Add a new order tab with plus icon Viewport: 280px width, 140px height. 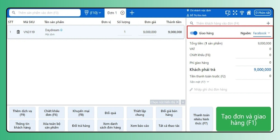tap(132, 13)
